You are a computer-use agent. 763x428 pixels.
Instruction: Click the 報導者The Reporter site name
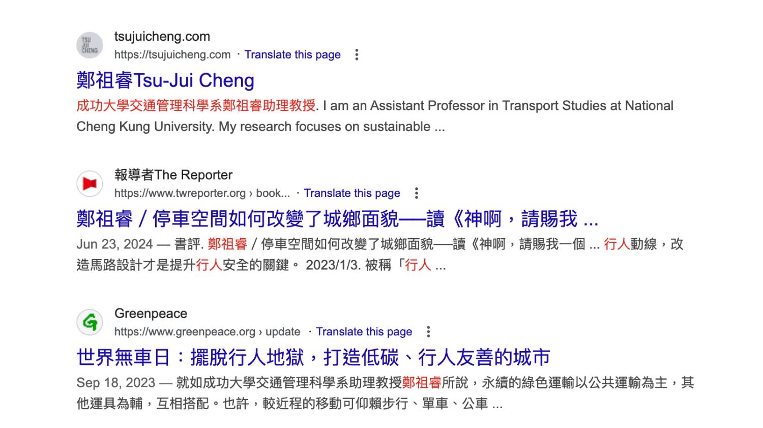(x=173, y=175)
